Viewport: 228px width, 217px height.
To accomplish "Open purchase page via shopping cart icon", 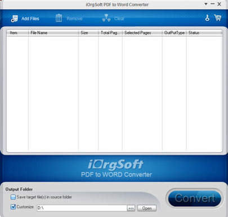I will pyautogui.click(x=218, y=18).
